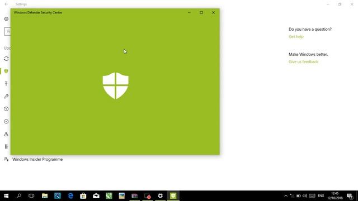Open the Give us feedback link
Viewport: 358px width, 201px height.
[303, 62]
